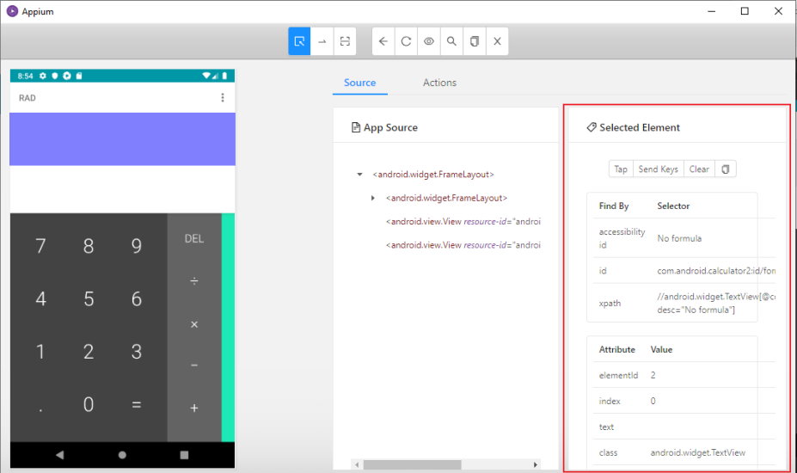The image size is (797, 473).
Task: Tap calculator key 9
Action: (136, 246)
